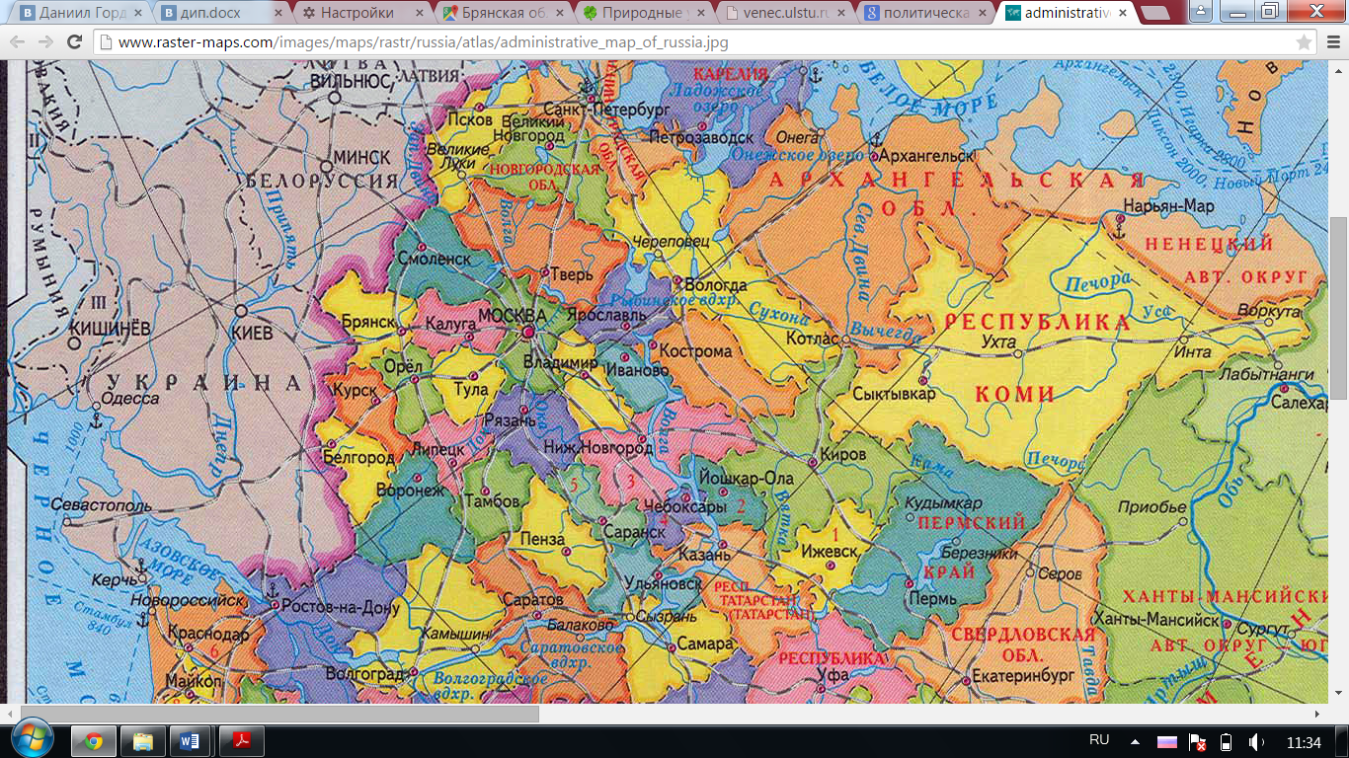
Task: Click the Севастополь label on the map
Action: [103, 506]
